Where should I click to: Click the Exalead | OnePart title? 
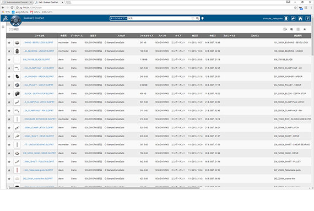click(x=34, y=18)
